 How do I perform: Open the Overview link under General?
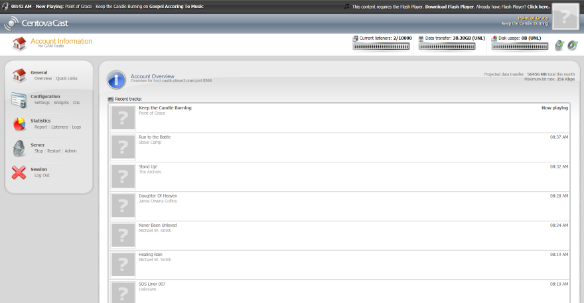pos(43,78)
